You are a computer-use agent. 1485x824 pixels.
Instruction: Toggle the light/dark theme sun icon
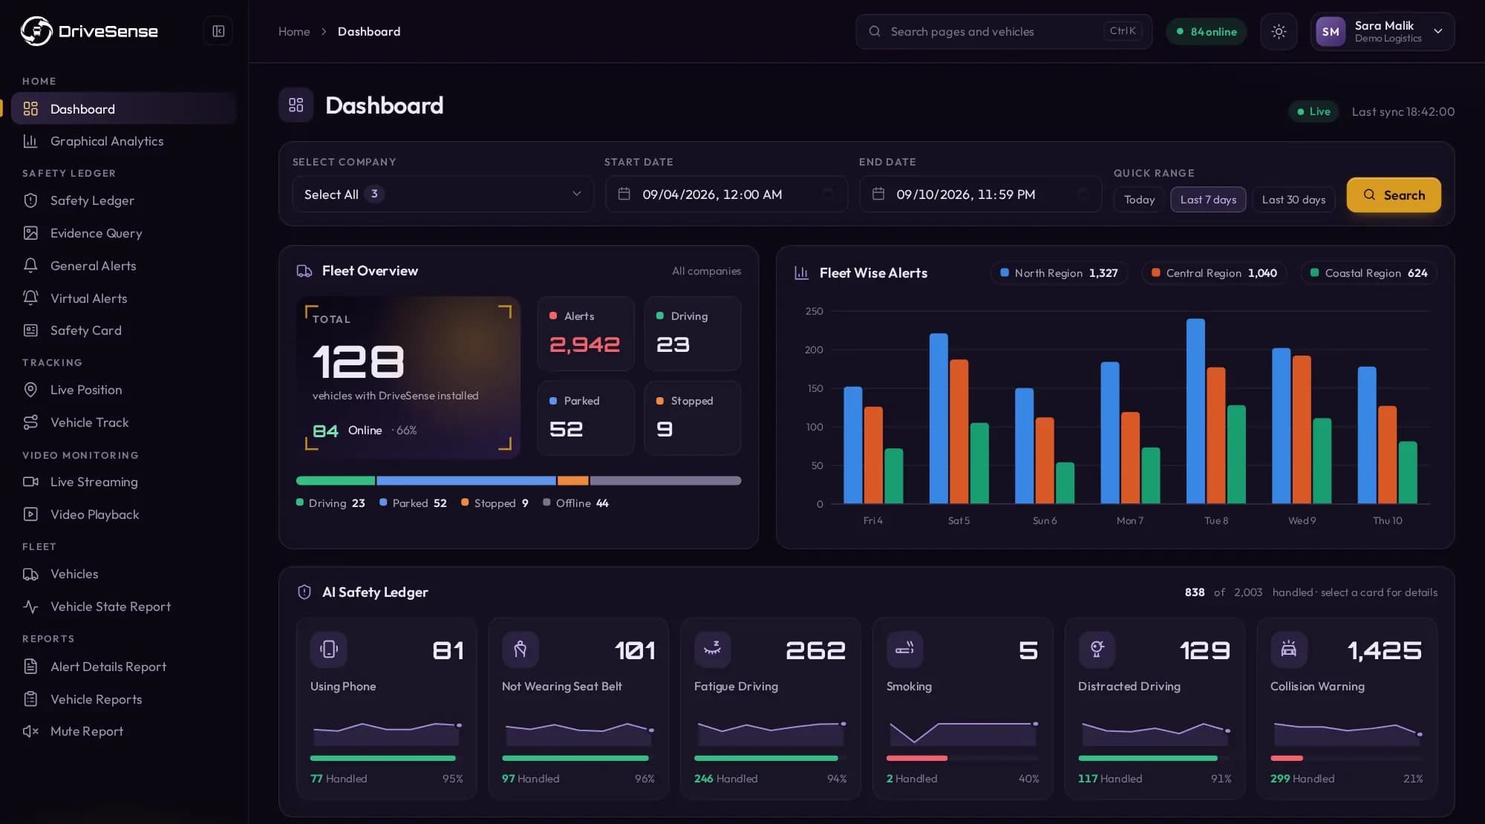click(x=1279, y=31)
